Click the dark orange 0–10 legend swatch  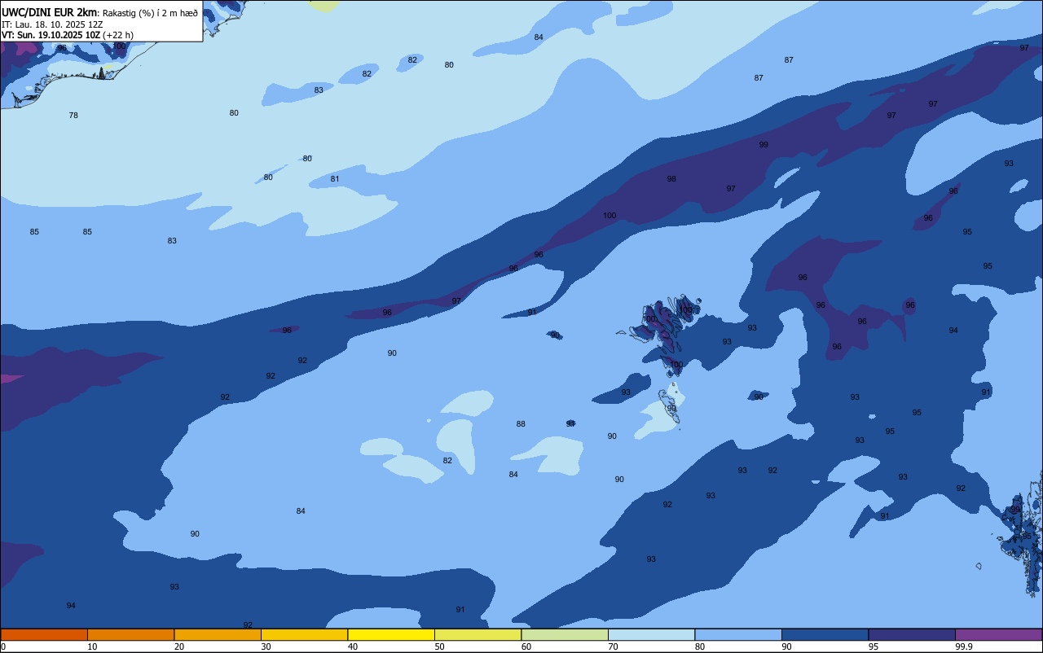pos(44,634)
